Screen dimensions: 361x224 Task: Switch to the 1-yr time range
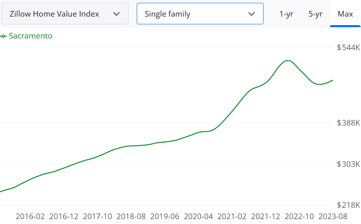tap(286, 14)
